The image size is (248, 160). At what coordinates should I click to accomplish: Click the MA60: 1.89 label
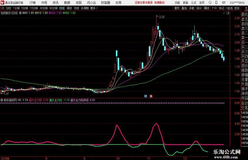tap(69, 13)
